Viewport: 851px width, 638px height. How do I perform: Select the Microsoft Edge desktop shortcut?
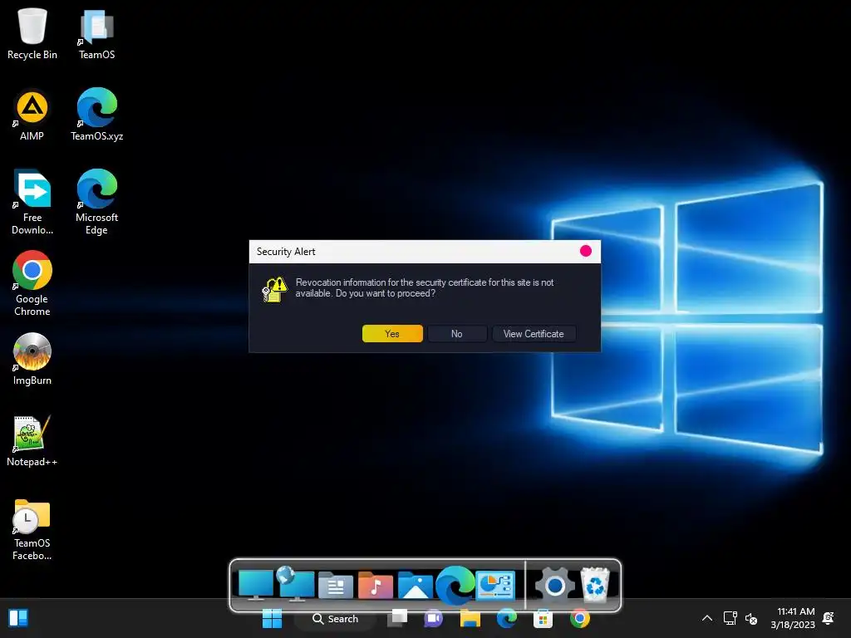point(96,202)
